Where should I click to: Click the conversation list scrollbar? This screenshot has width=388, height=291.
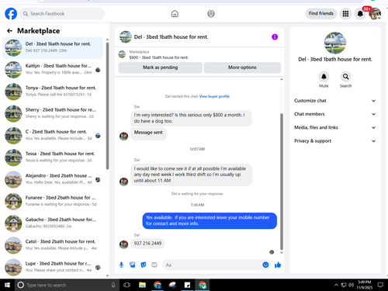pyautogui.click(x=107, y=106)
